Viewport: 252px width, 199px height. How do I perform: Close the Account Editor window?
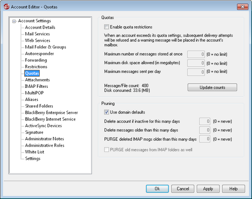pyautogui.click(x=242, y=7)
